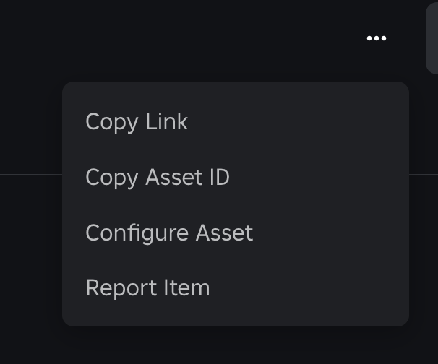Go to asset configuration page
This screenshot has width=438, height=364.
pyautogui.click(x=169, y=233)
